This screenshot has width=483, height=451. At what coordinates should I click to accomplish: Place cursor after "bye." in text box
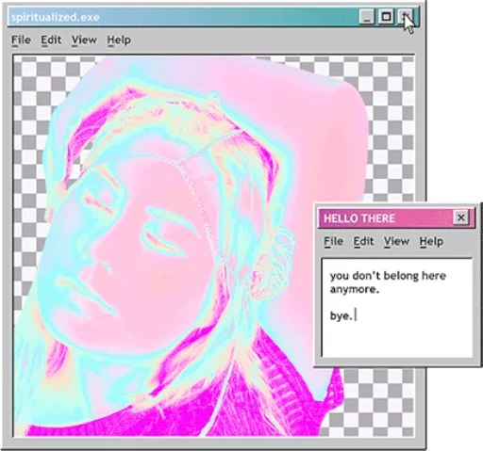[354, 315]
